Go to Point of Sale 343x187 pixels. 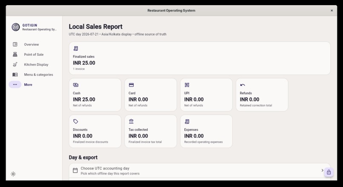pos(34,55)
